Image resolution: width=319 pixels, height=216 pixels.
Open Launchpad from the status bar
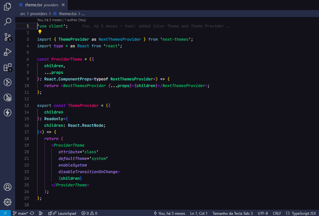pyautogui.click(x=62, y=213)
